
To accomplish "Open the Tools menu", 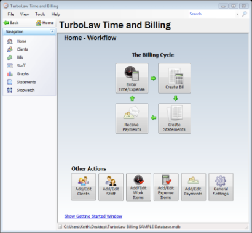I will [x=40, y=14].
